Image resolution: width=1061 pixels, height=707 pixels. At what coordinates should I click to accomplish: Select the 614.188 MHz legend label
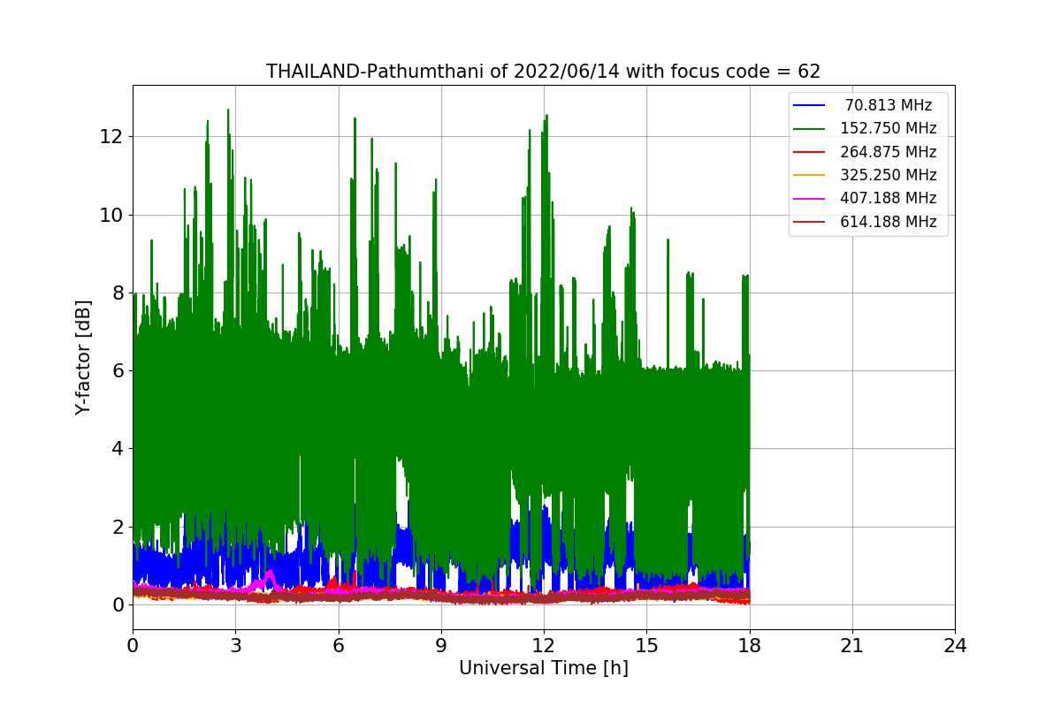[x=889, y=222]
